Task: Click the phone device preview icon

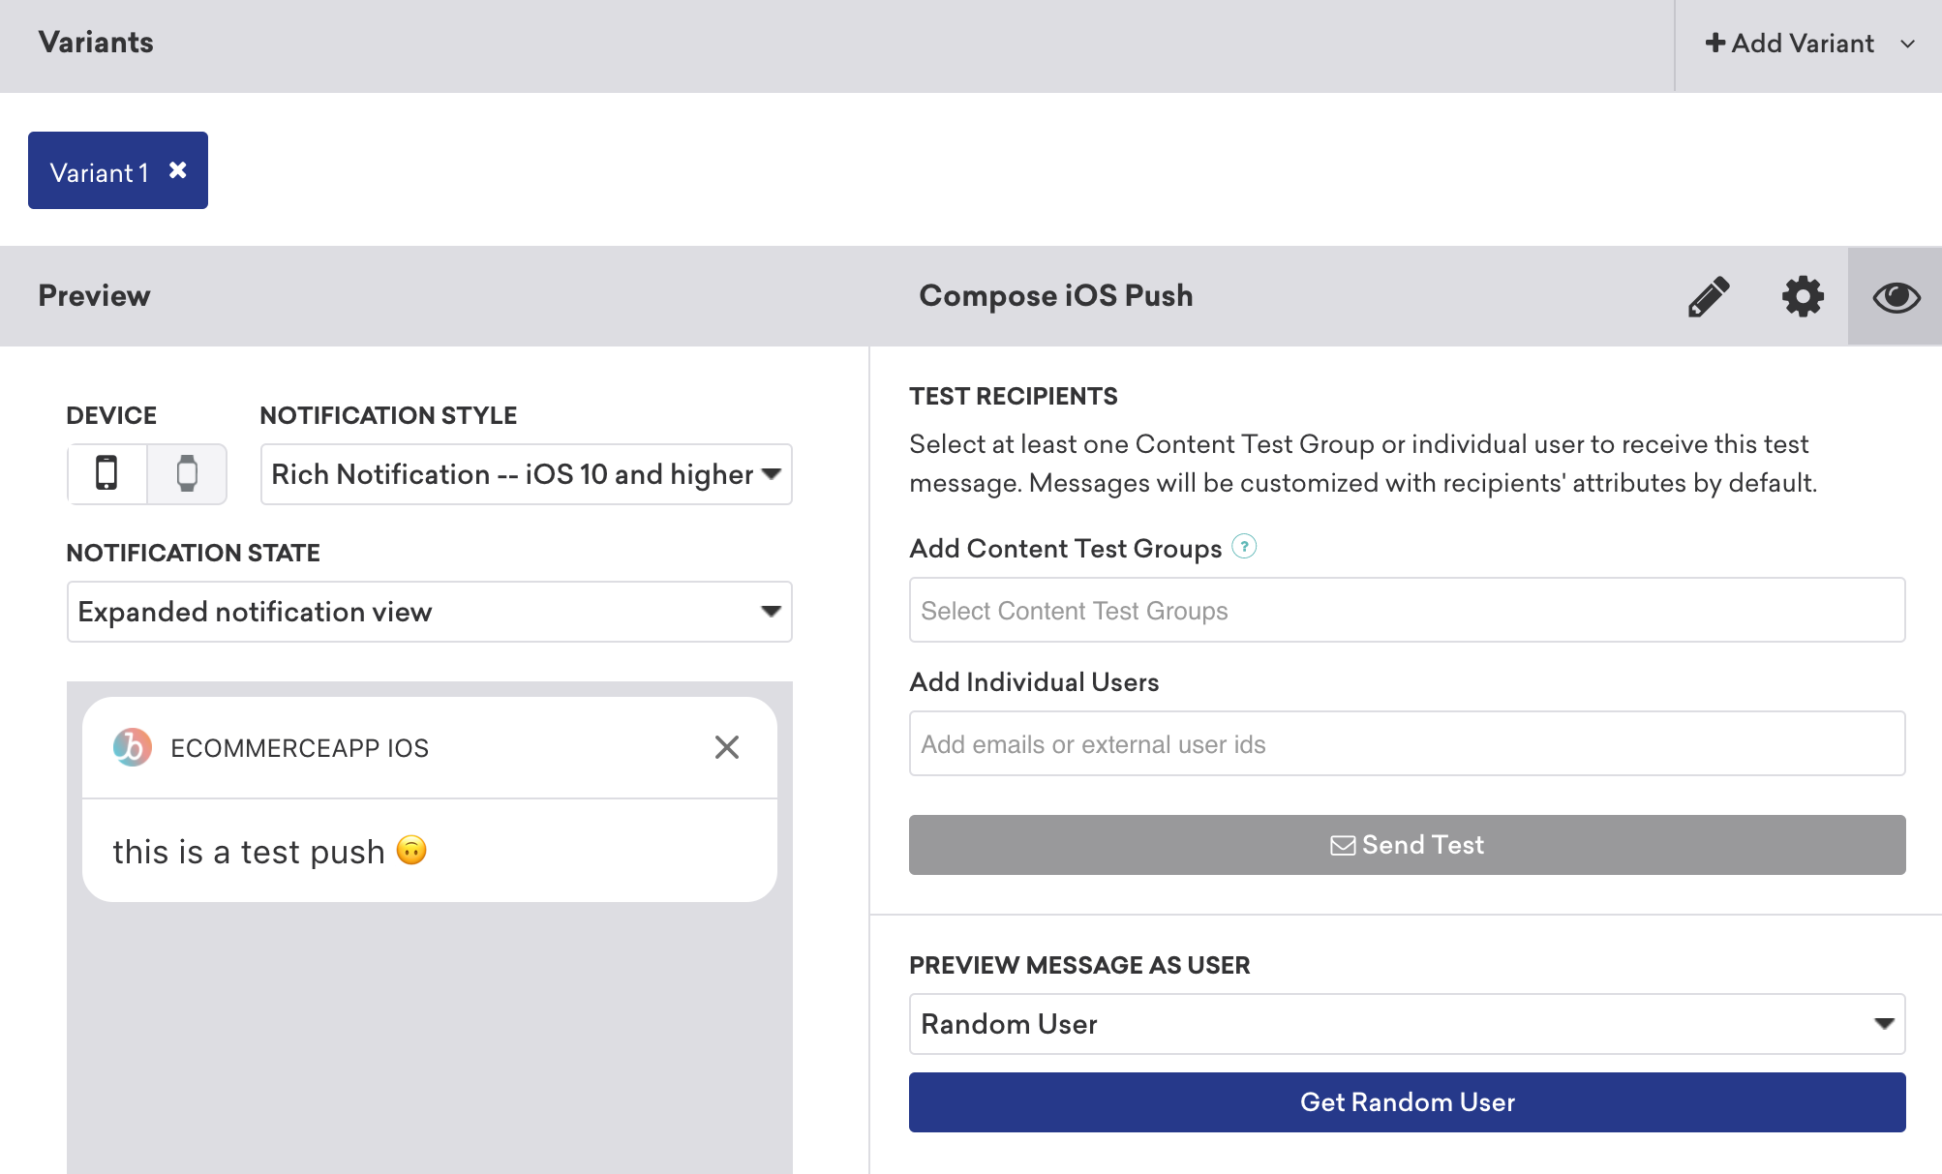Action: (108, 474)
